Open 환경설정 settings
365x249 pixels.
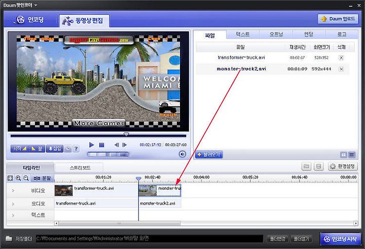pyautogui.click(x=343, y=166)
